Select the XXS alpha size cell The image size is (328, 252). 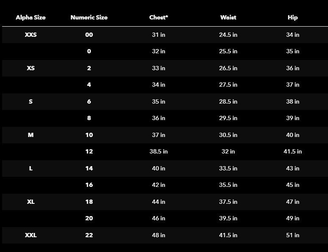(x=30, y=35)
